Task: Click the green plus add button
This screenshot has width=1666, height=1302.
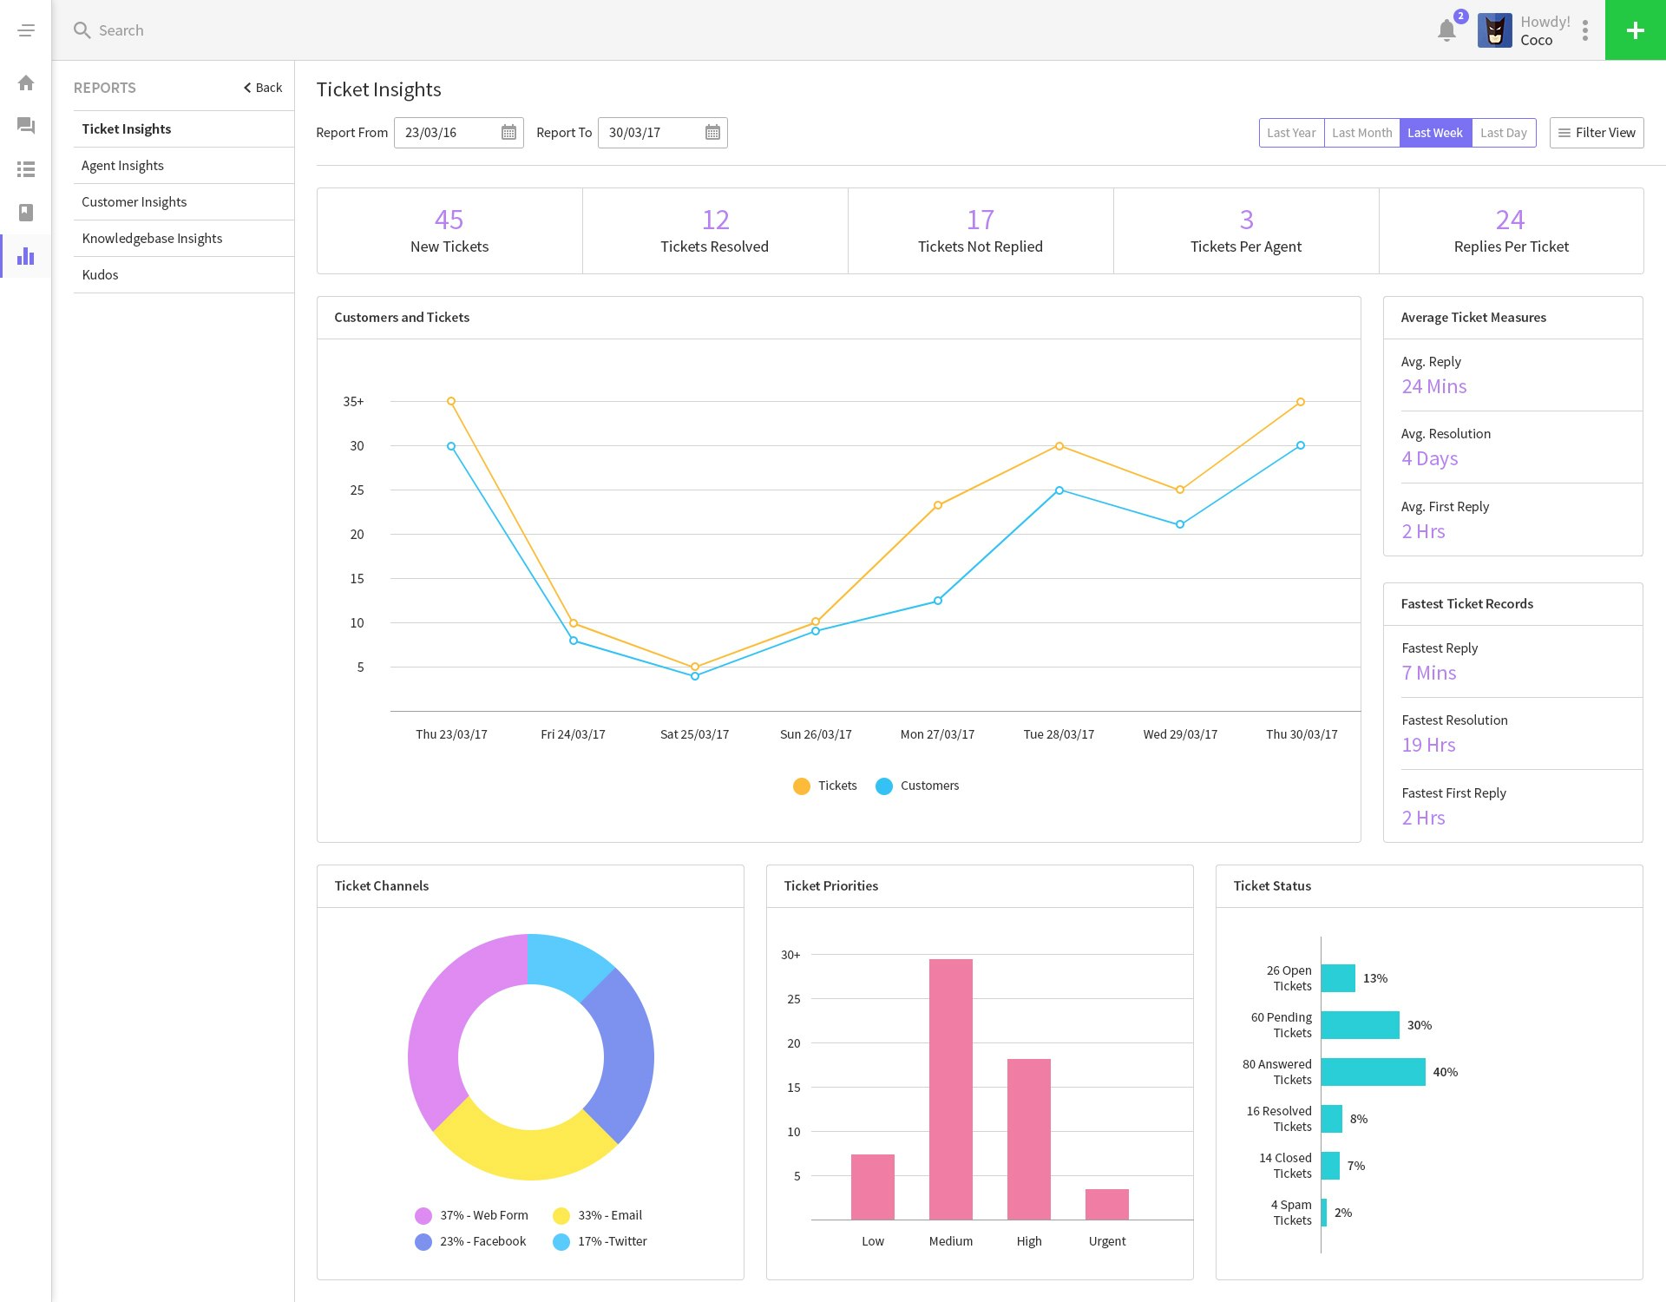Action: pyautogui.click(x=1635, y=30)
